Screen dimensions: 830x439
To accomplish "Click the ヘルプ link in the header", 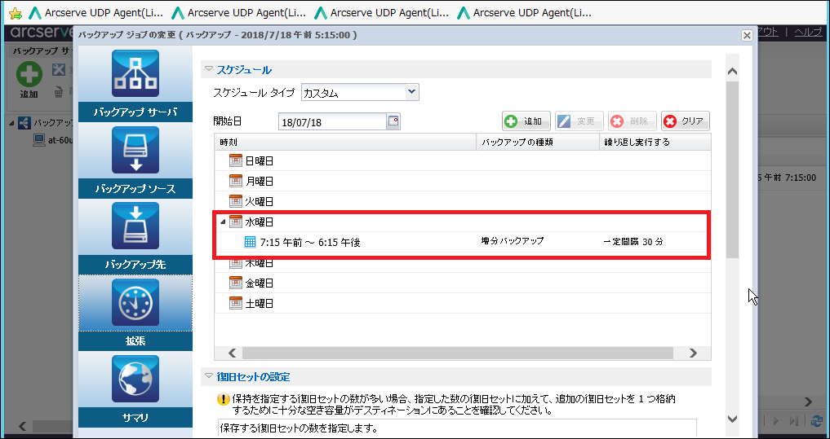I will point(808,32).
